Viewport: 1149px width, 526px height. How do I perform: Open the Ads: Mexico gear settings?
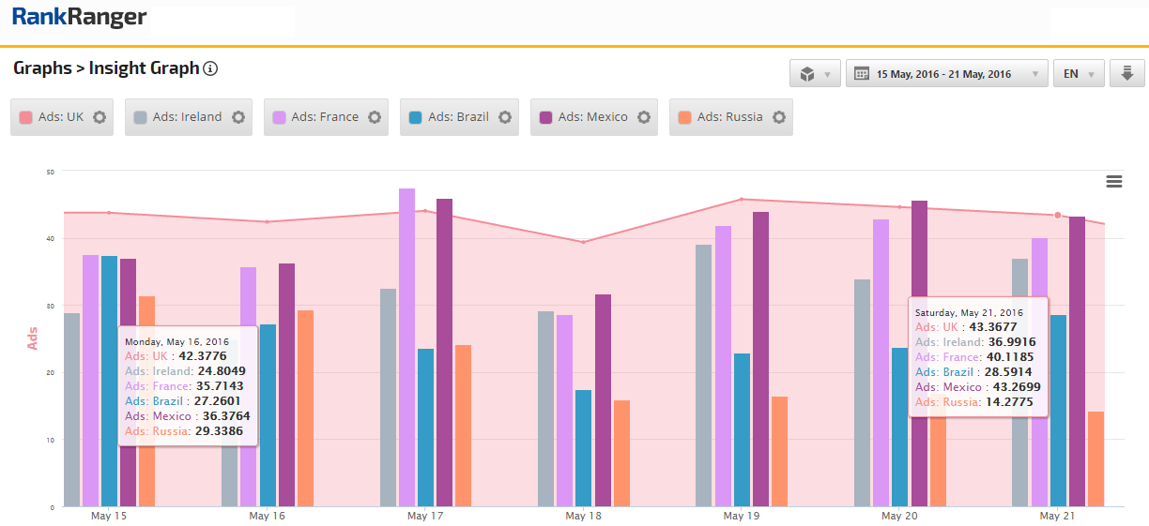click(x=644, y=117)
